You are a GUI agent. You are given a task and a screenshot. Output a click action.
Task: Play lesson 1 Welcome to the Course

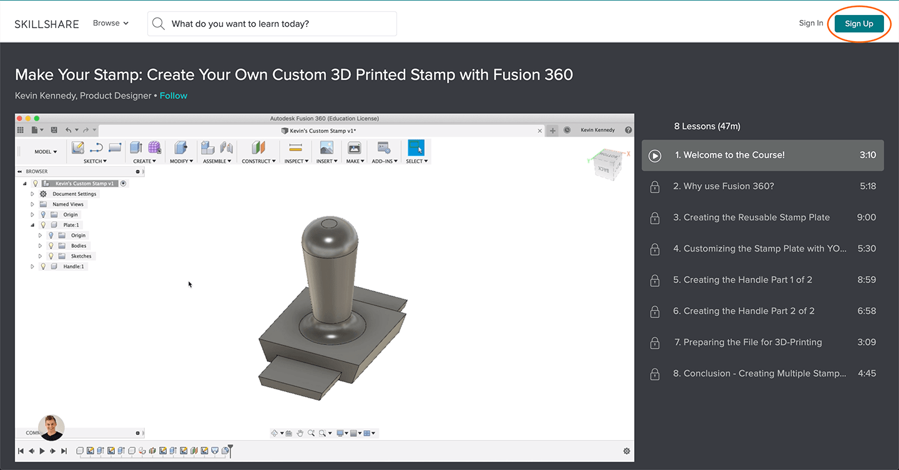[x=763, y=155]
